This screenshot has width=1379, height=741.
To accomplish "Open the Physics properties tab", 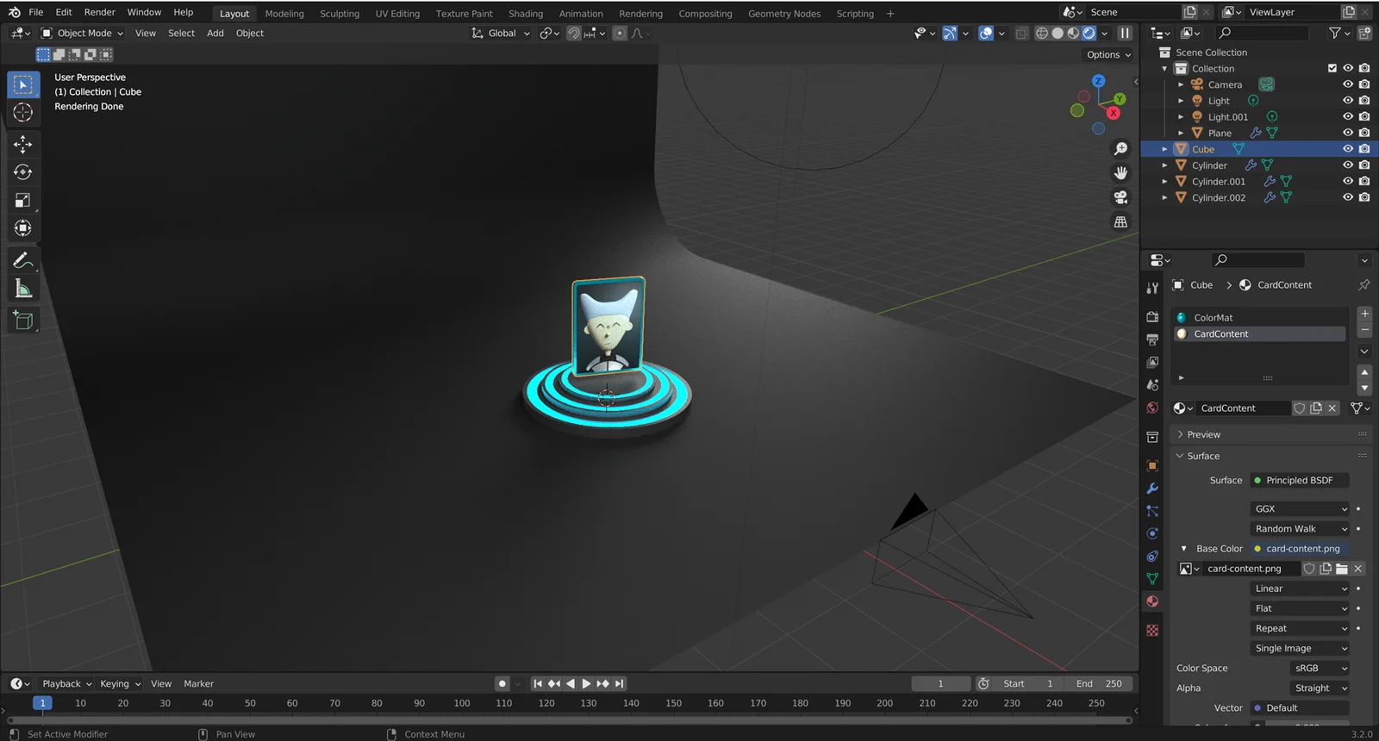I will [1152, 533].
